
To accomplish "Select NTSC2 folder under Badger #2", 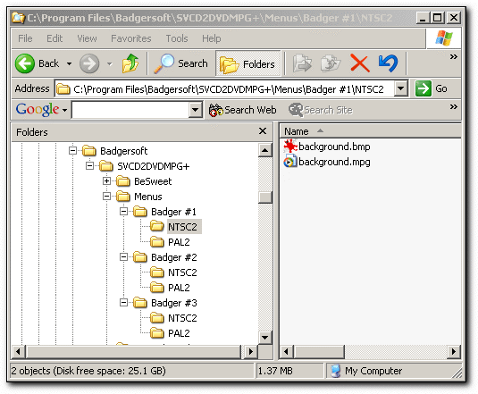I will tap(173, 272).
